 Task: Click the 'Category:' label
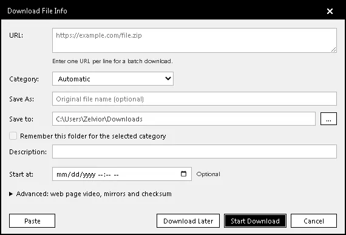24,79
